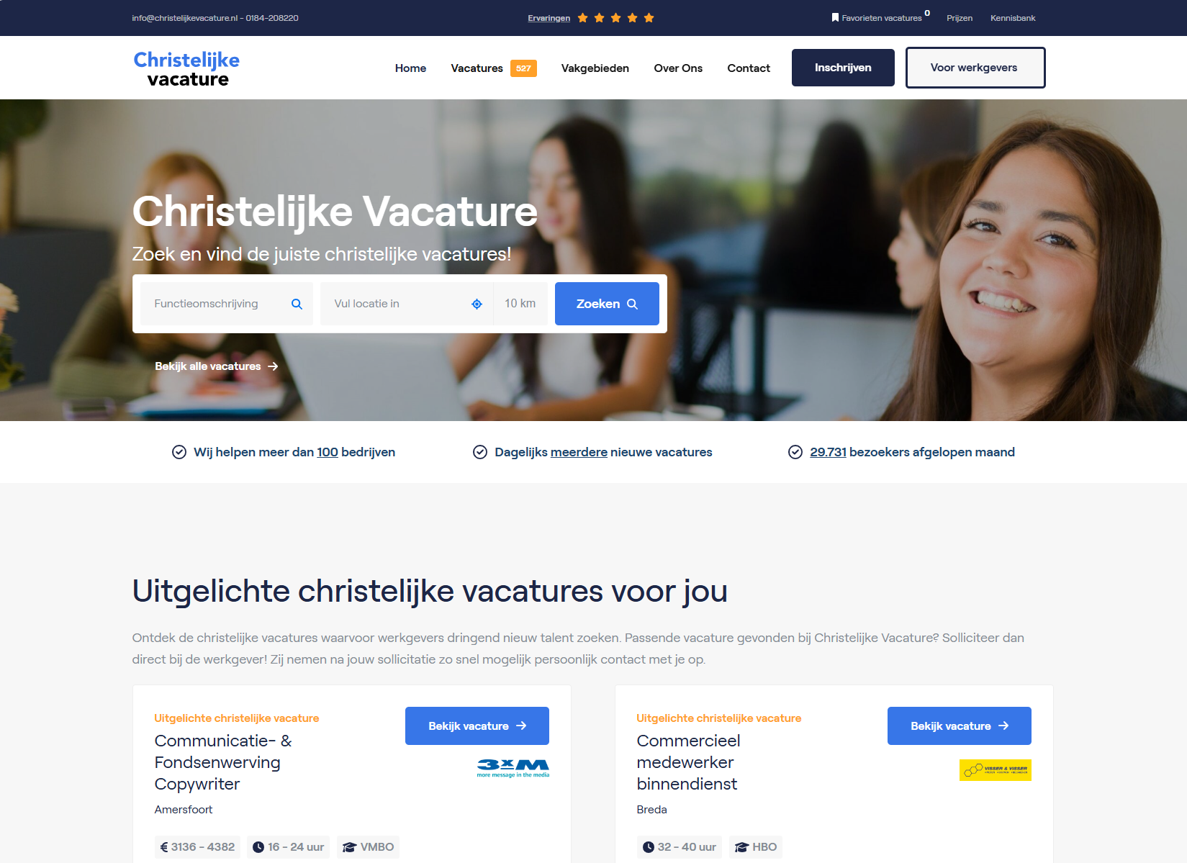Click the Favorieten vacatures bookmark icon

pyautogui.click(x=835, y=17)
